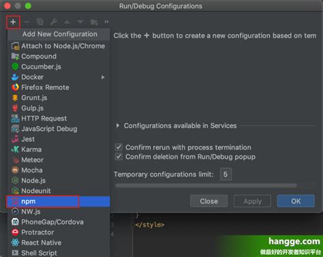Click the Compound folder icon
This screenshot has width=323, height=257.
click(x=15, y=57)
